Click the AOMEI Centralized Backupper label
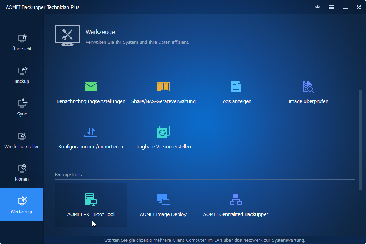 point(236,214)
